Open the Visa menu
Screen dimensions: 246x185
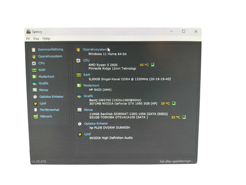36,39
